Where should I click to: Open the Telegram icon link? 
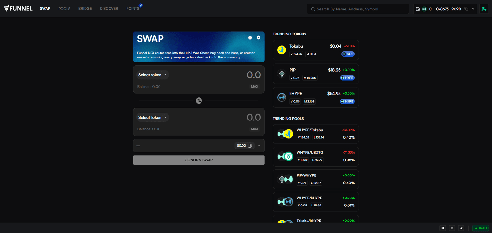click(461, 228)
